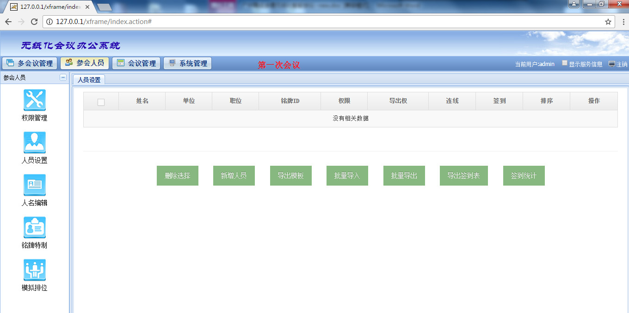The height and width of the screenshot is (313, 629).
Task: Open the 铭牌特制 badge icon
Action: coord(34,228)
